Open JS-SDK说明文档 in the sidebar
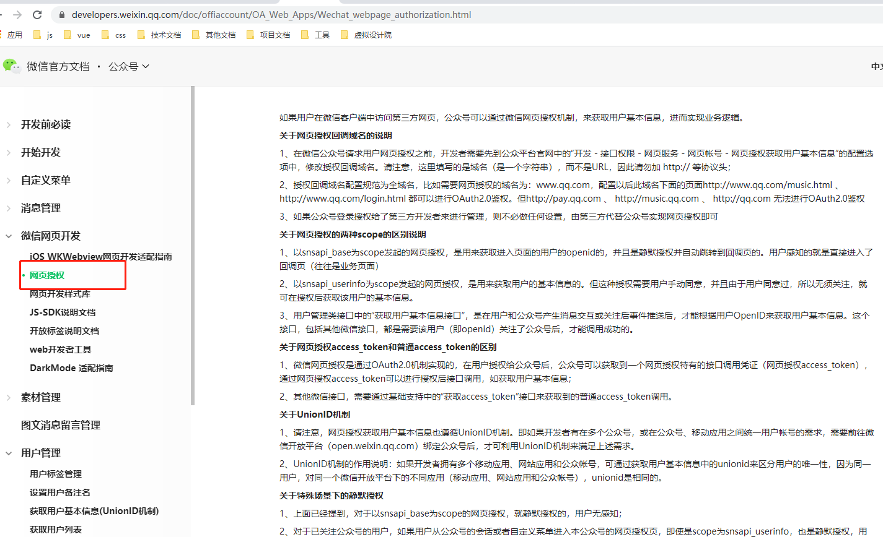Image resolution: width=883 pixels, height=537 pixels. coord(63,312)
